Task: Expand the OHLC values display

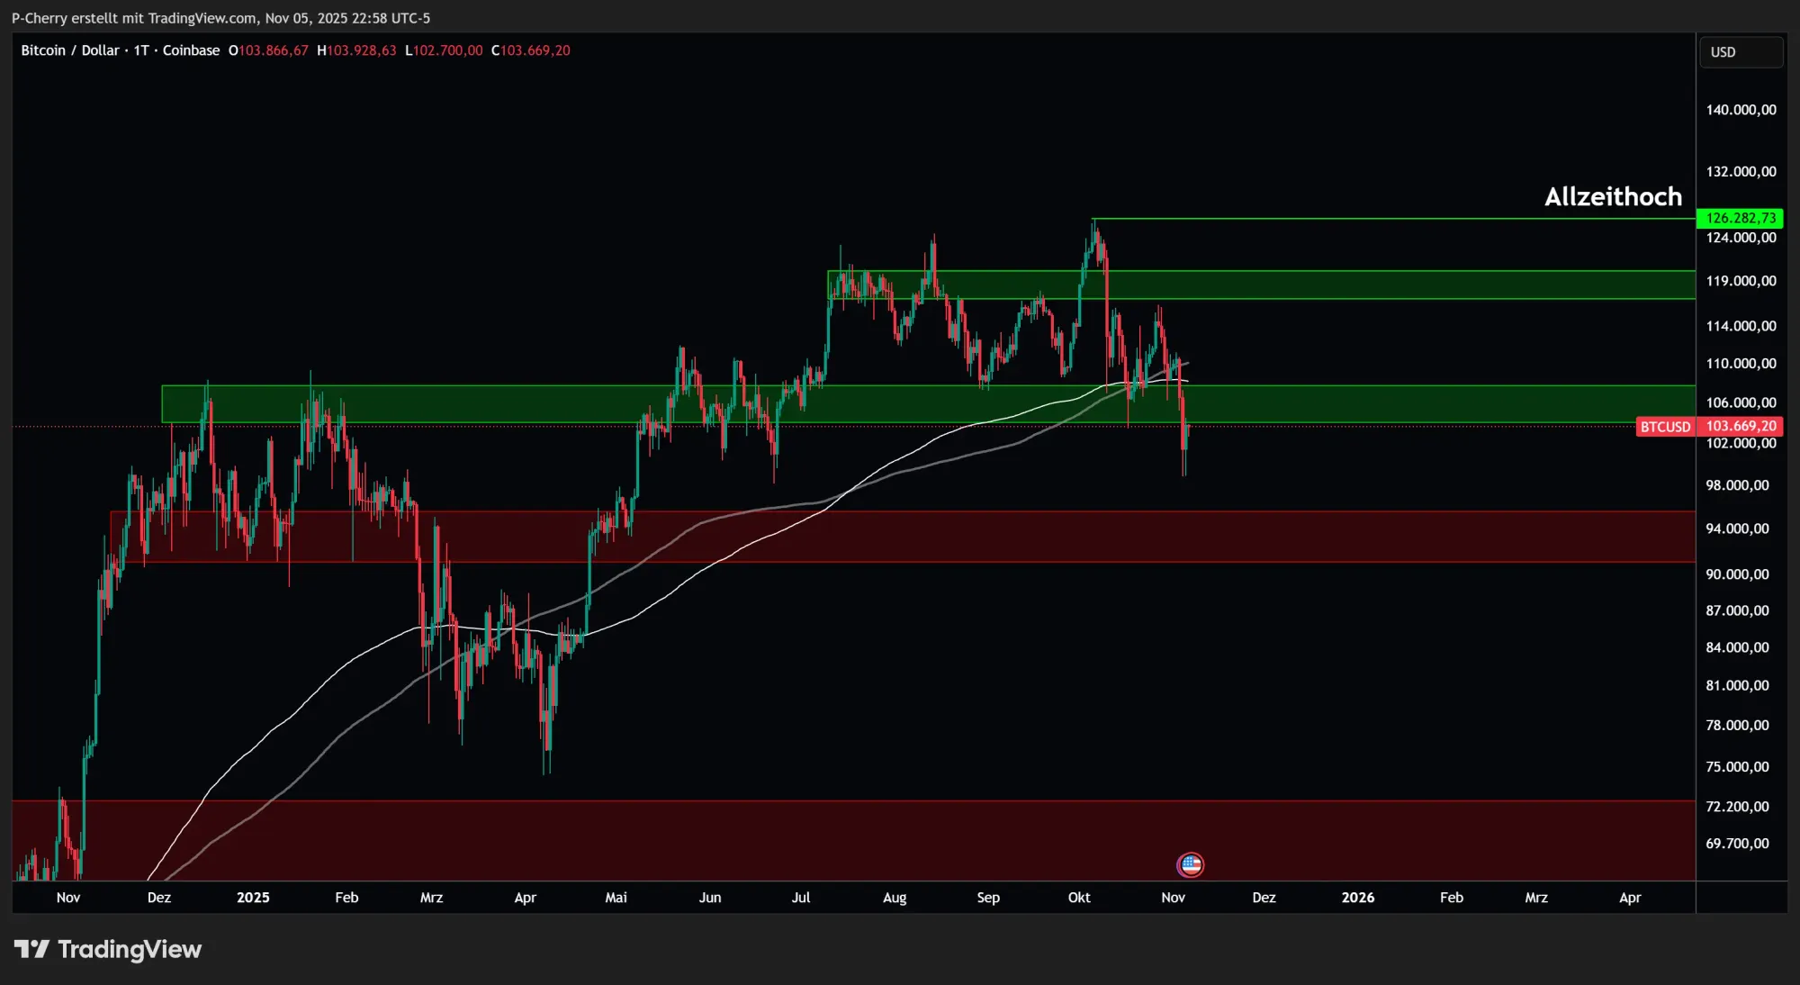Action: click(x=396, y=50)
